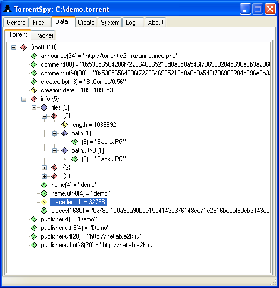The width and height of the screenshot is (279, 288).
Task: Select the created by "BitComet/0.56" entry
Action: pos(84,82)
